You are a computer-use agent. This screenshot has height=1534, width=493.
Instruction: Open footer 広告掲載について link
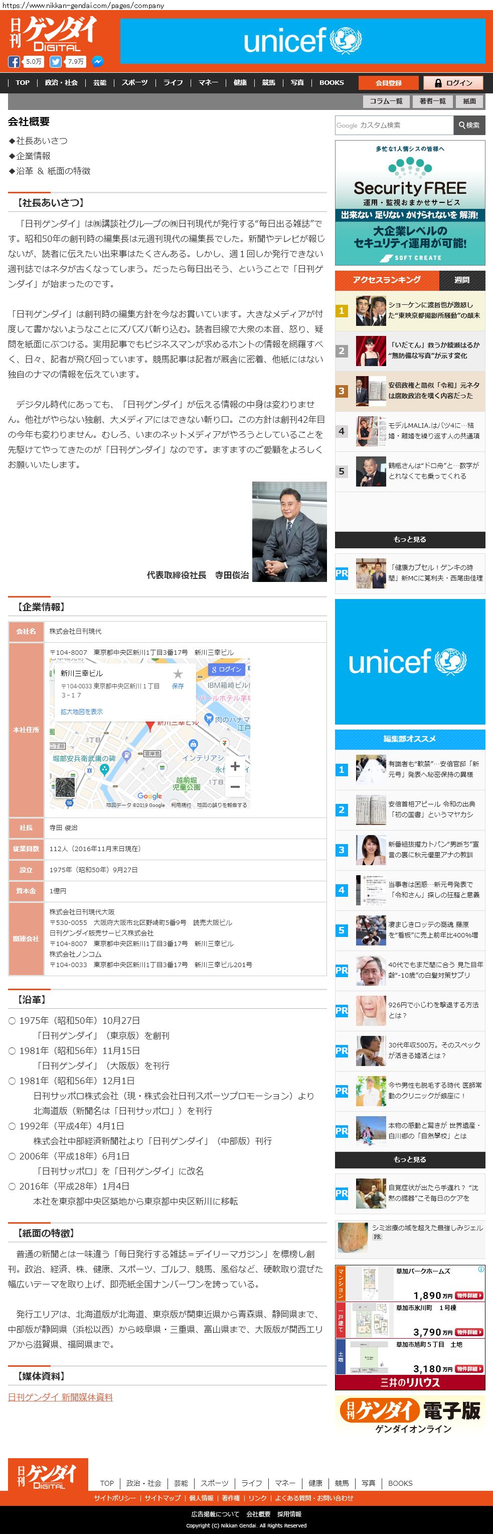click(x=215, y=1514)
